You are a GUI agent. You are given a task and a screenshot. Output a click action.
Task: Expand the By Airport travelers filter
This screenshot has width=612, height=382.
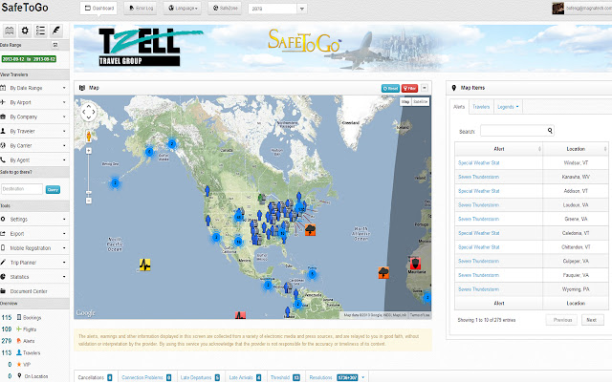(x=33, y=101)
